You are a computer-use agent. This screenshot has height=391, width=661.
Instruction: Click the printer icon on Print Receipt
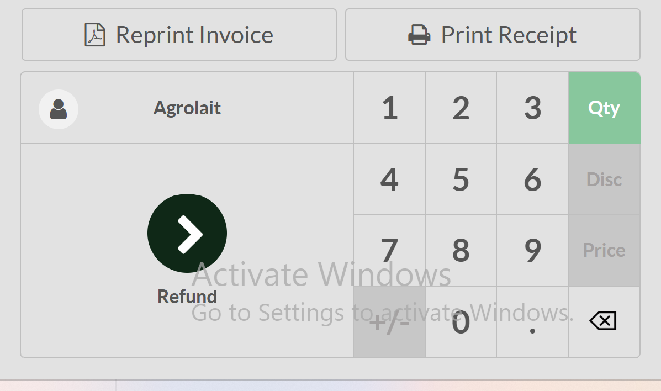click(420, 34)
